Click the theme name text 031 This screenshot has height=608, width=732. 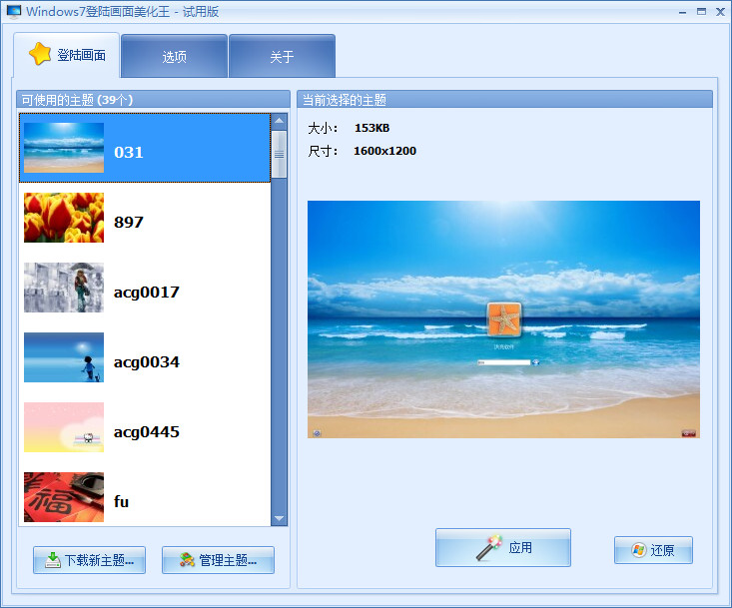click(129, 152)
